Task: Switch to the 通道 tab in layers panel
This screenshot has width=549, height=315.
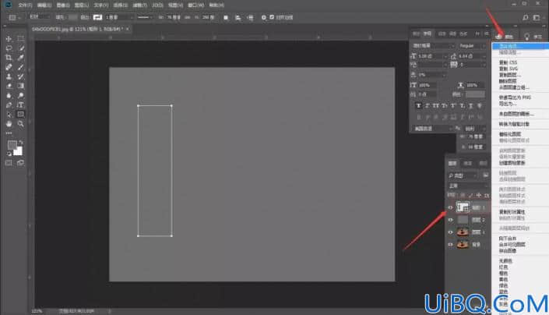Action: pyautogui.click(x=467, y=163)
